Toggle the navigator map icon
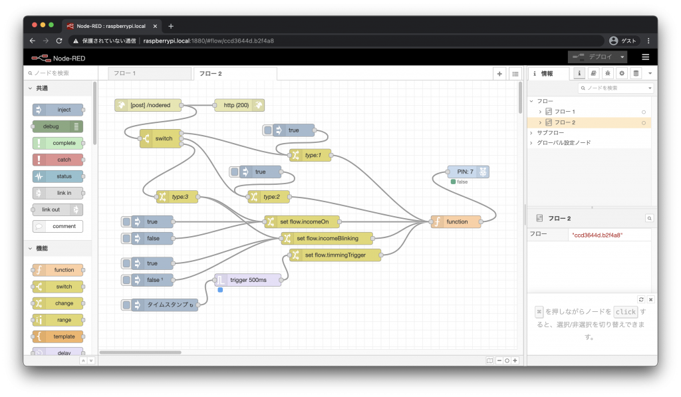Screen dimensions: 681x397 [x=490, y=360]
